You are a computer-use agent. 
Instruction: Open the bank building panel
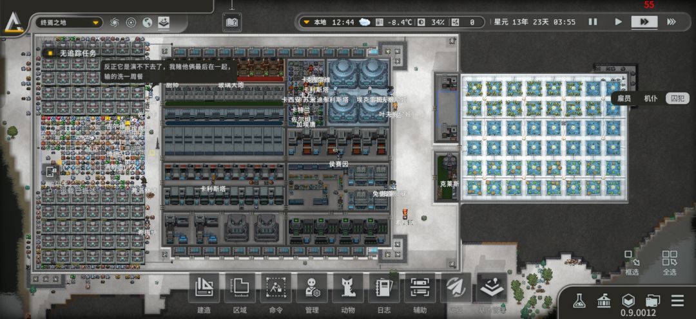click(603, 301)
